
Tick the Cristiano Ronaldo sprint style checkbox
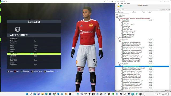point(122,68)
